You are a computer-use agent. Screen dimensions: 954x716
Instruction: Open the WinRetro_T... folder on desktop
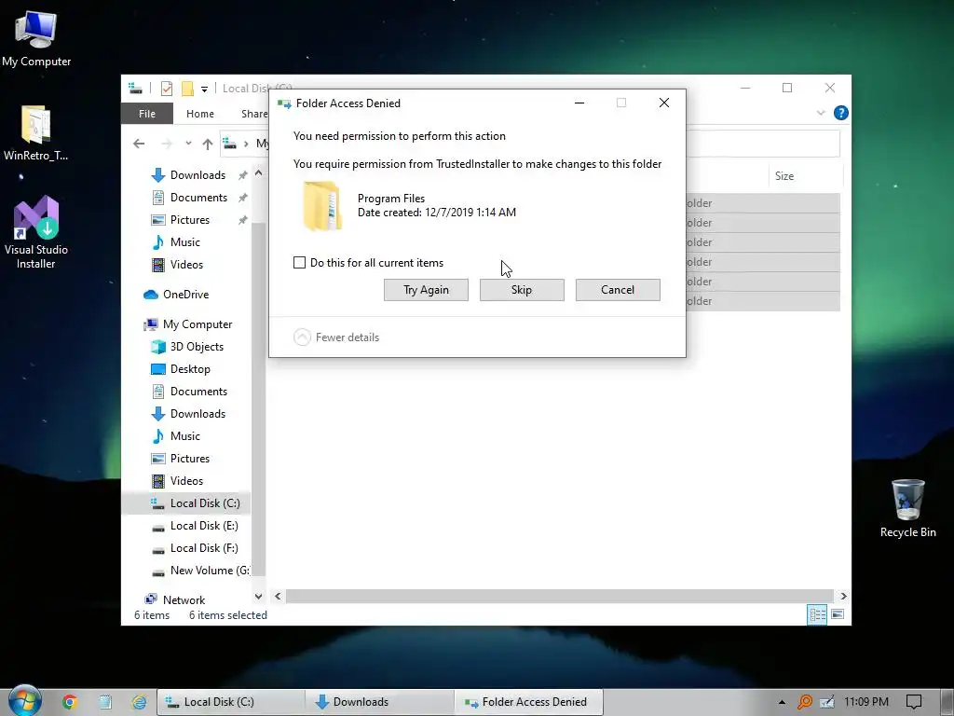(36, 132)
